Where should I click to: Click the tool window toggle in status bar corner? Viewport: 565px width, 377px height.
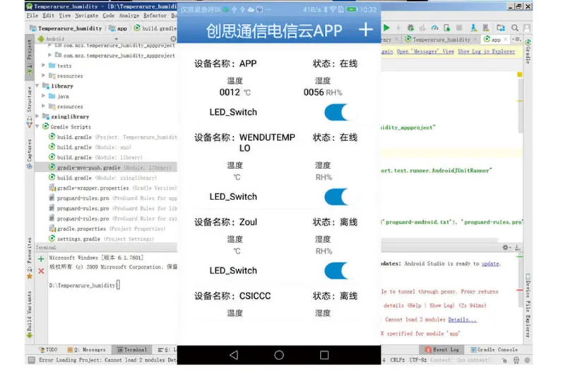pyautogui.click(x=32, y=360)
